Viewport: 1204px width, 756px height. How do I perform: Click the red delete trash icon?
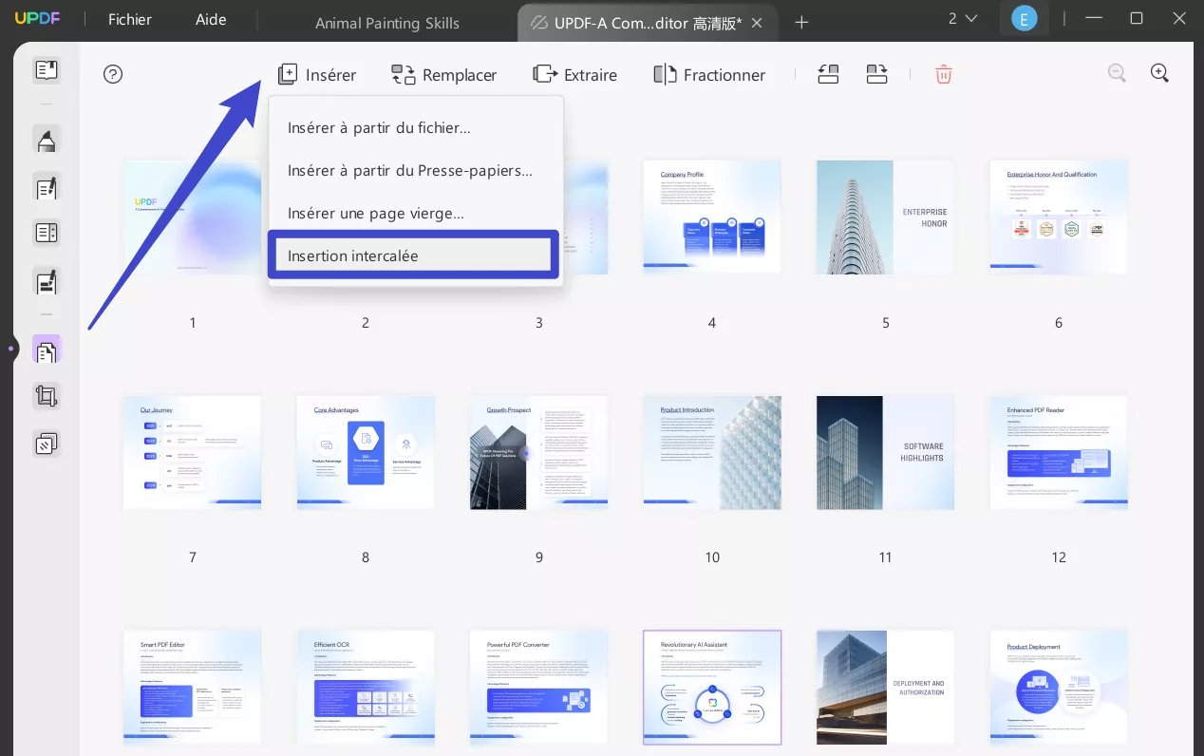coord(944,74)
